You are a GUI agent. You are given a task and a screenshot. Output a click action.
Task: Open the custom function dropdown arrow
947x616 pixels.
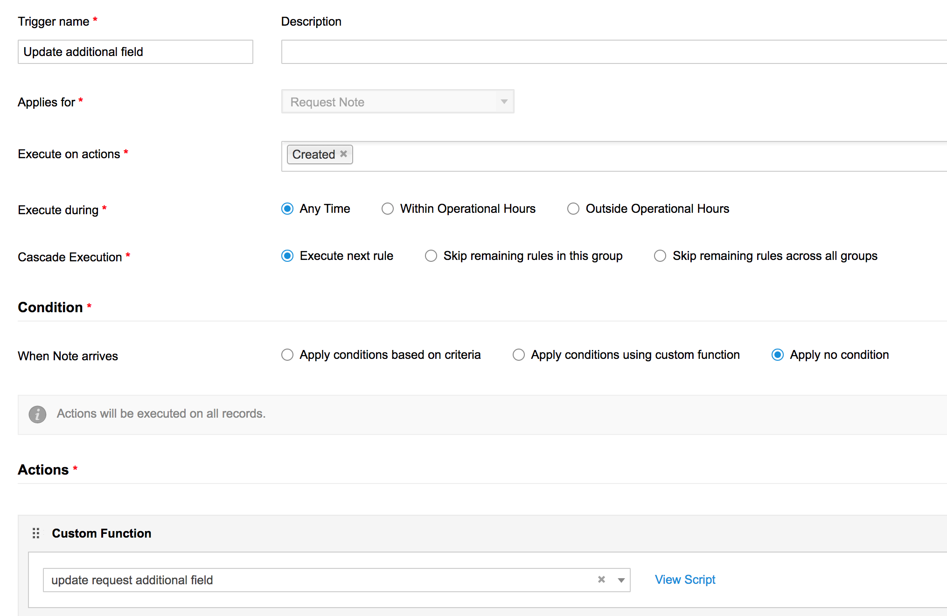click(x=621, y=580)
